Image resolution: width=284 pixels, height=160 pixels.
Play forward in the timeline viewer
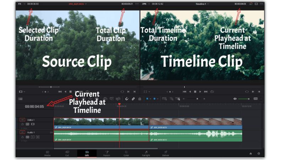200,92
